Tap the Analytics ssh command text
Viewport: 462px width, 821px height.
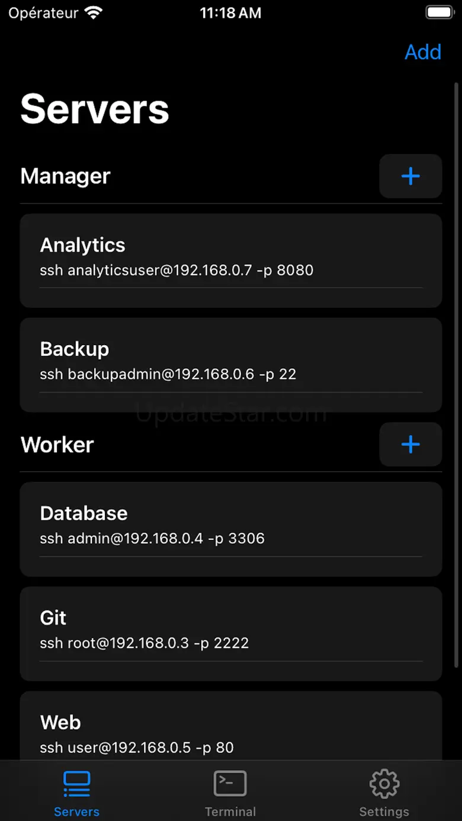pos(177,271)
